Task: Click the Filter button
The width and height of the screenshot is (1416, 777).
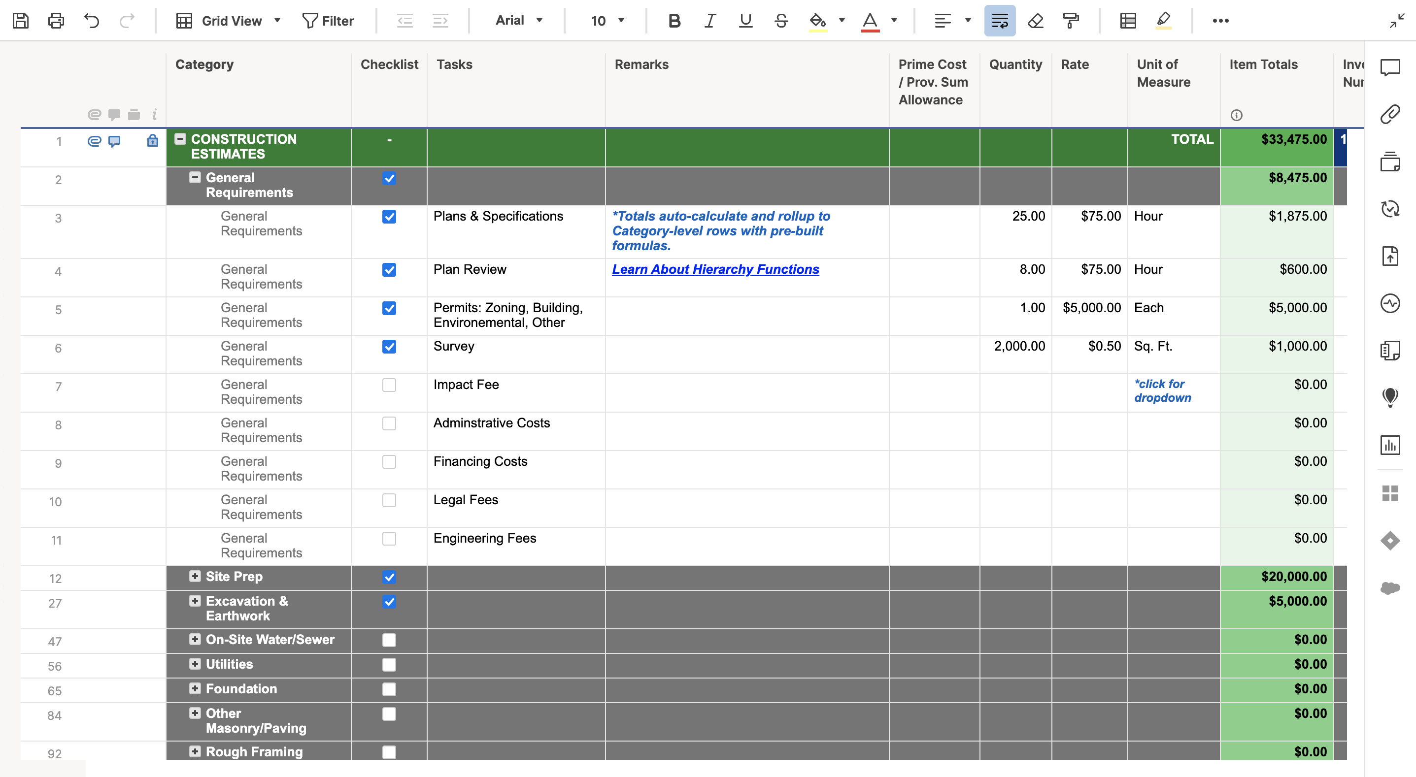Action: pyautogui.click(x=328, y=20)
